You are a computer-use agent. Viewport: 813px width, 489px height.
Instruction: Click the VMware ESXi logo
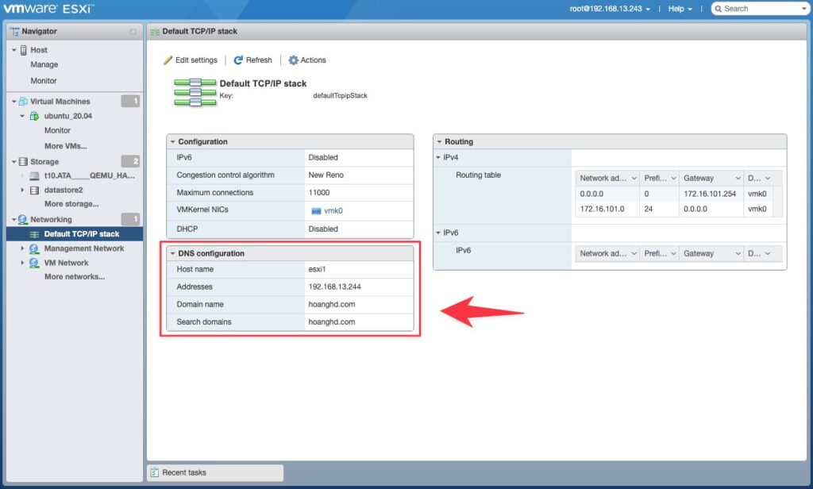point(48,9)
